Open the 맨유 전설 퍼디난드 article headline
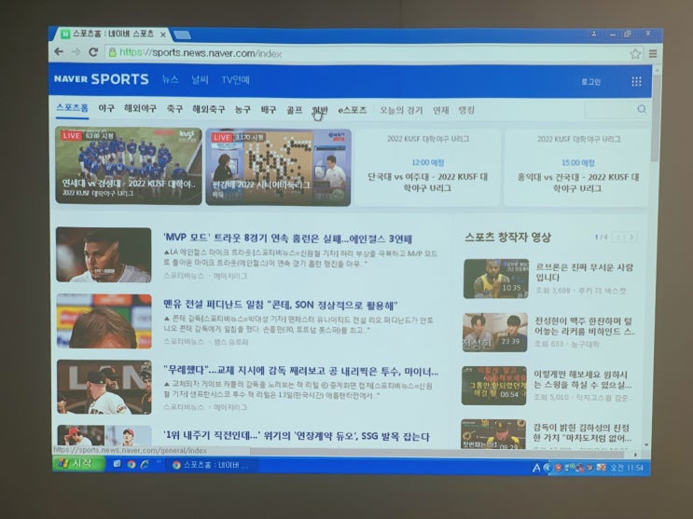The height and width of the screenshot is (519, 693). click(x=281, y=305)
